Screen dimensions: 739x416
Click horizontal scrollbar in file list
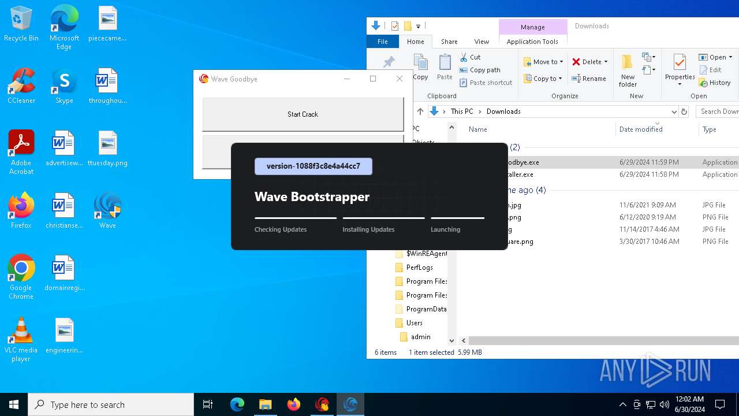603,341
